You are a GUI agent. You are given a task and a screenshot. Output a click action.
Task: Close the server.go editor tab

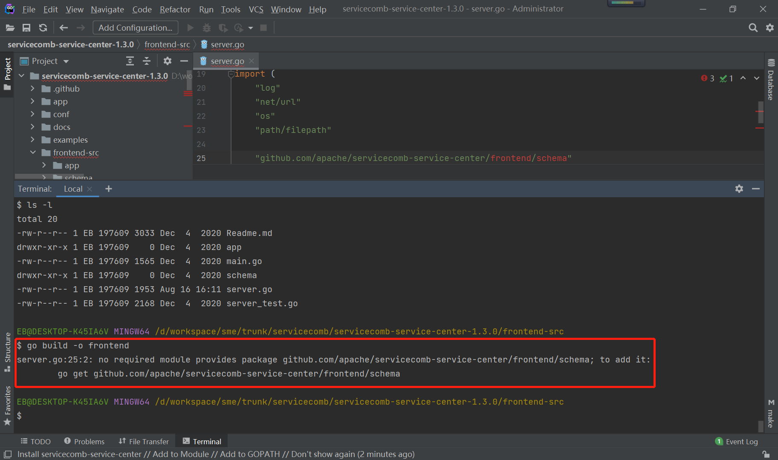coord(252,61)
